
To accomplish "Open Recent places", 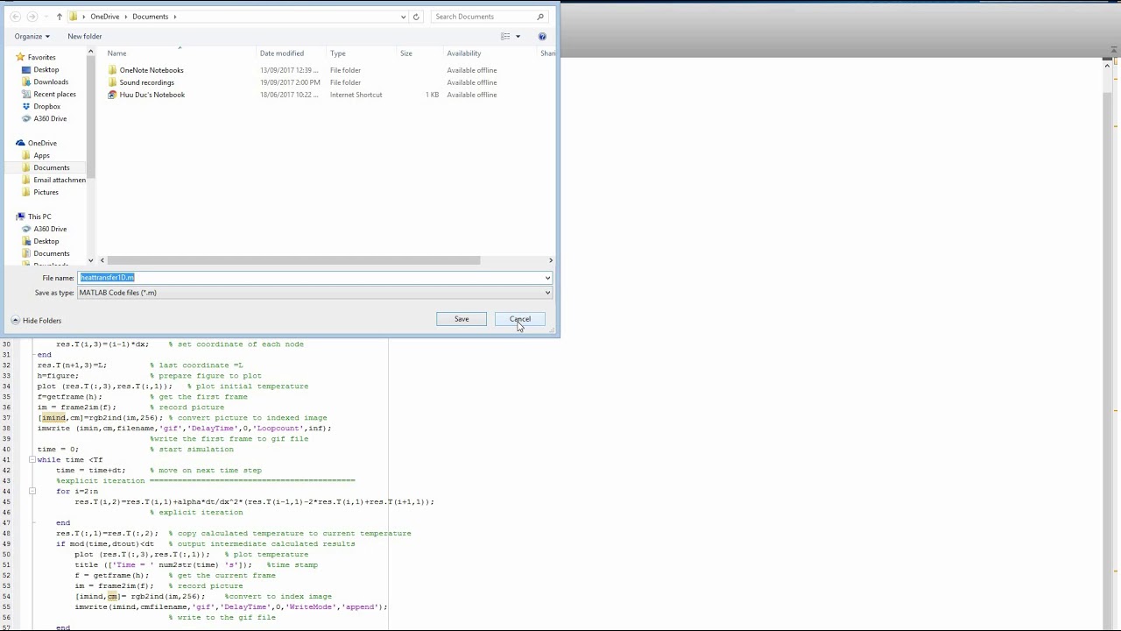I will pyautogui.click(x=54, y=94).
